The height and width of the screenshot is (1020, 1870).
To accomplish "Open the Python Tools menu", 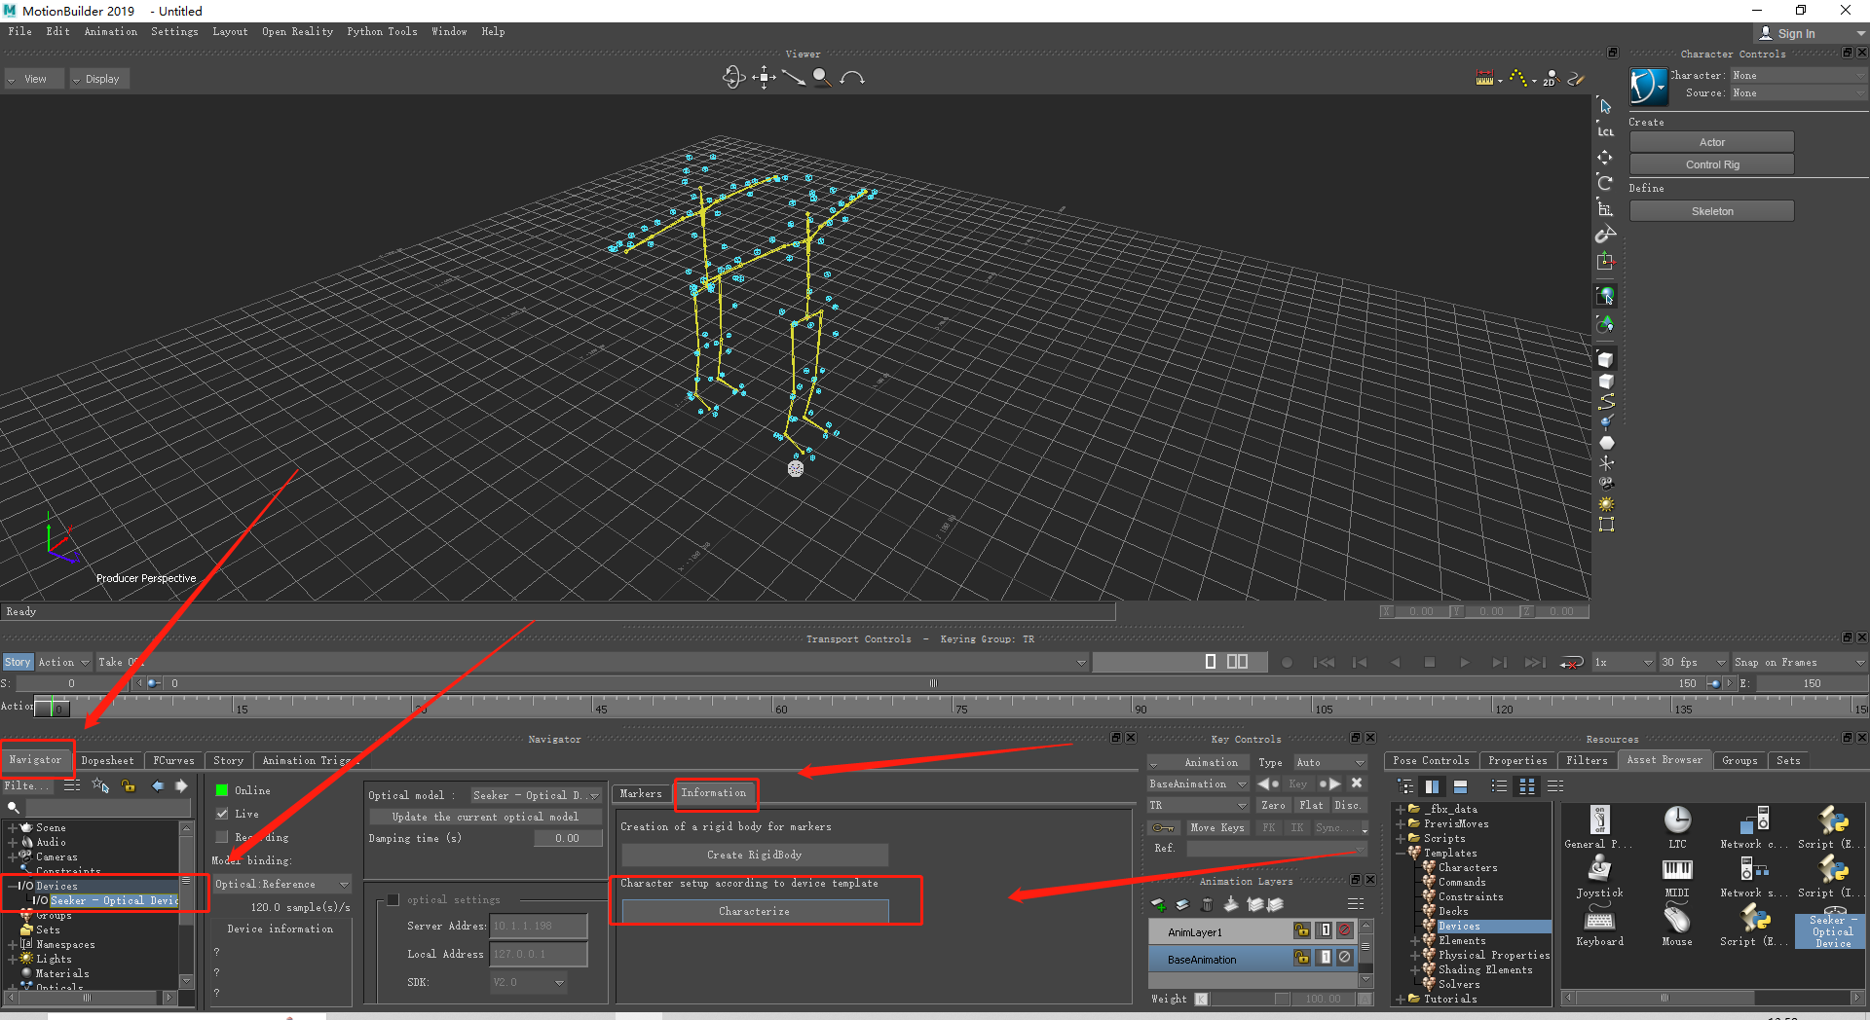I will (382, 32).
